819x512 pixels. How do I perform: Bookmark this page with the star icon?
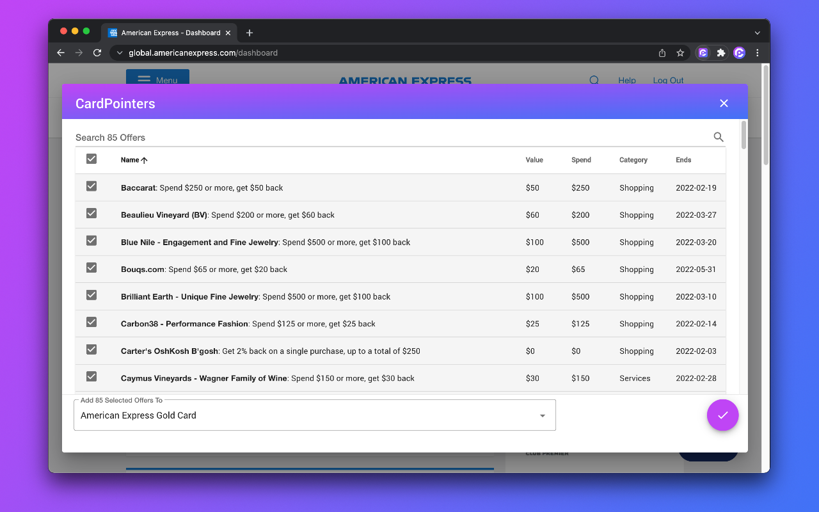[x=680, y=53]
